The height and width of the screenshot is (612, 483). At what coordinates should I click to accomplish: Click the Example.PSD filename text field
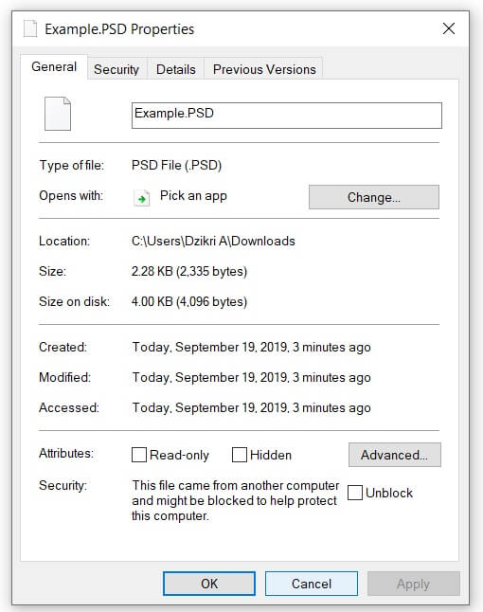[x=287, y=116]
